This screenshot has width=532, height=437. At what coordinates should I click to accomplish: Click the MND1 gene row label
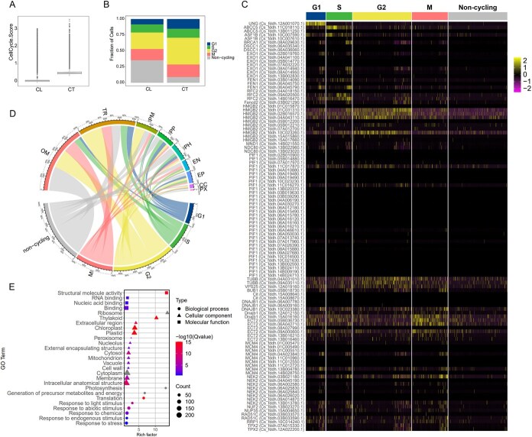pos(274,144)
